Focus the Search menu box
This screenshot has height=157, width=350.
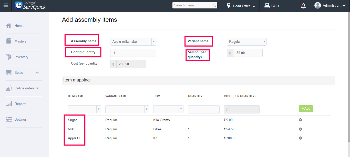tap(193, 5)
